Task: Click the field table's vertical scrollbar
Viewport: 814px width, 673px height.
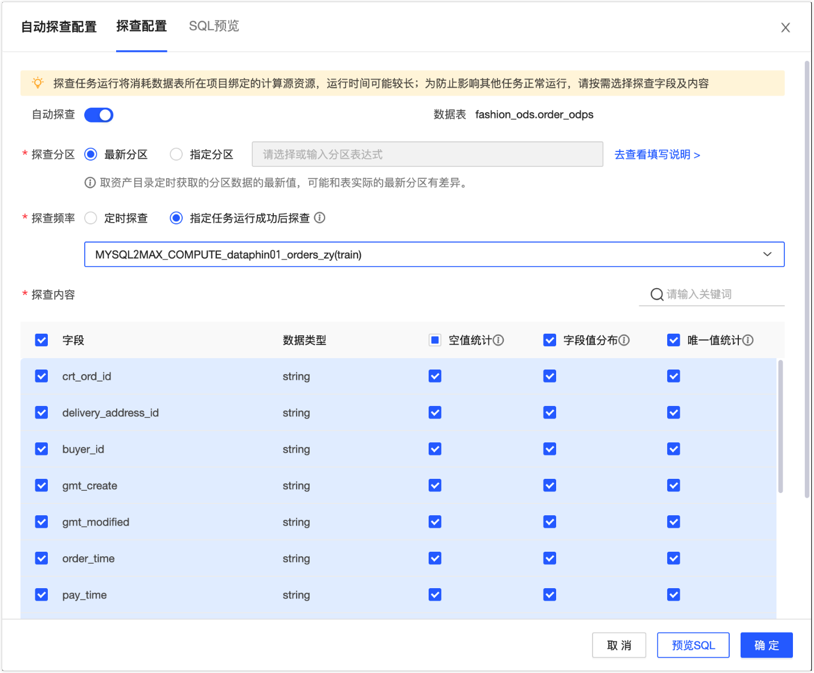Action: (780, 426)
